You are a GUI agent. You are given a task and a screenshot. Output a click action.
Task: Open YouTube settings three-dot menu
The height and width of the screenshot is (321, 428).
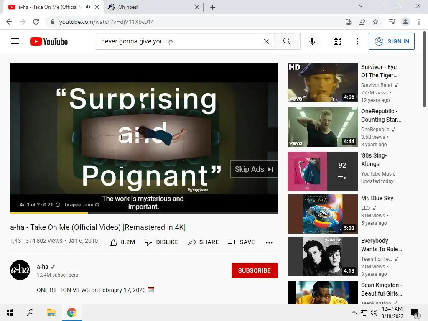coord(357,41)
